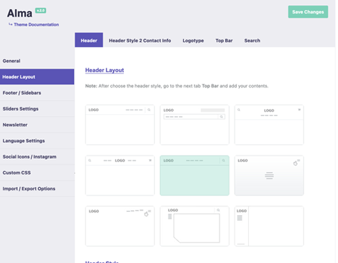Switch to Header Style 2 Contact Info tab
The height and width of the screenshot is (263, 338).
[x=140, y=41]
